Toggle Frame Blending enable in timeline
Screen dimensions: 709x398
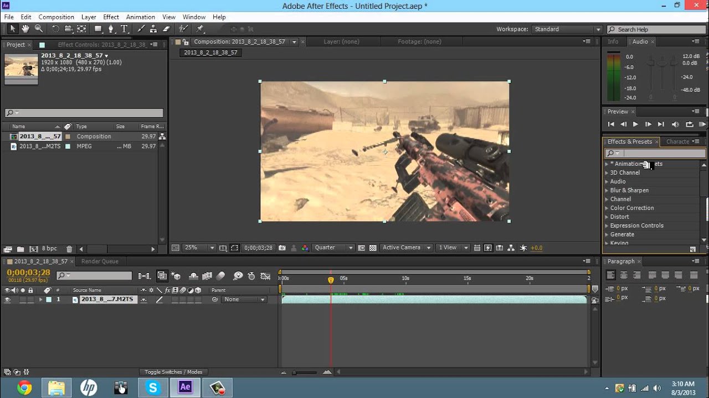pyautogui.click(x=208, y=276)
